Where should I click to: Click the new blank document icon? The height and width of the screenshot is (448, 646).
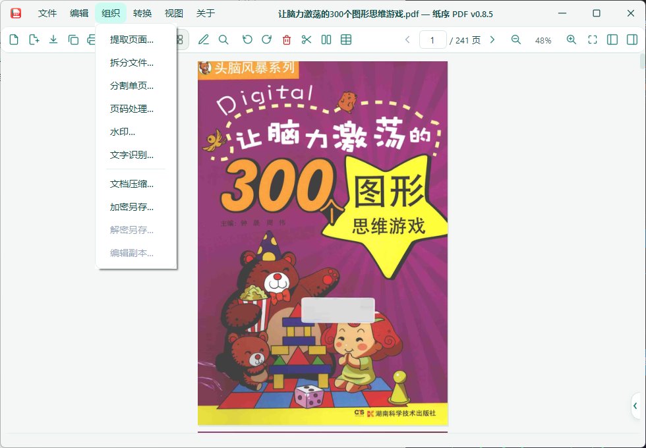click(x=14, y=40)
